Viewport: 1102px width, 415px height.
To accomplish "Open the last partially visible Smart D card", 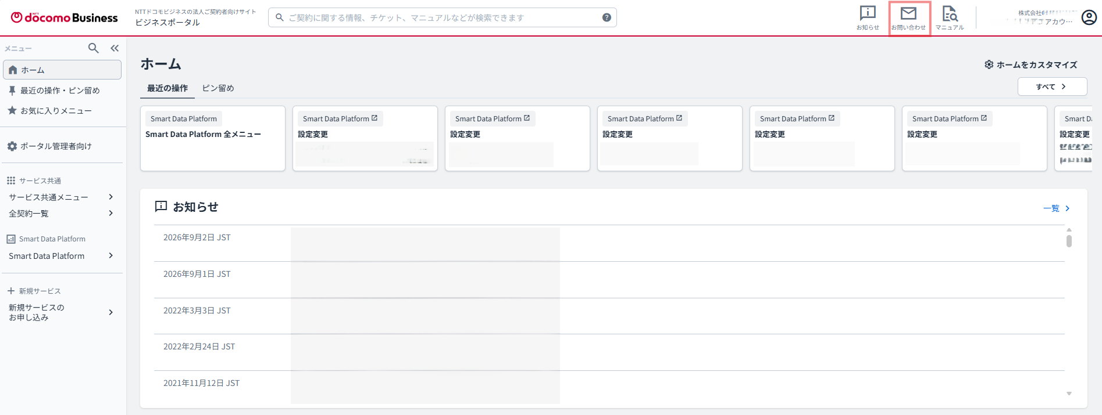I will pos(1074,138).
